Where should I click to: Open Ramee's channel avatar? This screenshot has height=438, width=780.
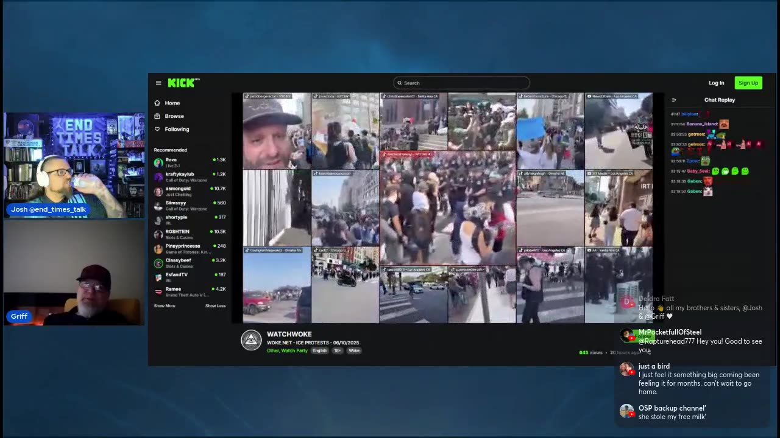158,292
